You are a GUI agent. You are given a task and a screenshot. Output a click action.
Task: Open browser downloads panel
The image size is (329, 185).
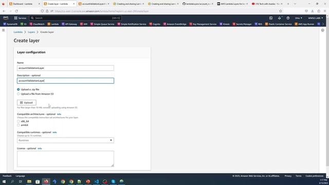tap(313, 11)
